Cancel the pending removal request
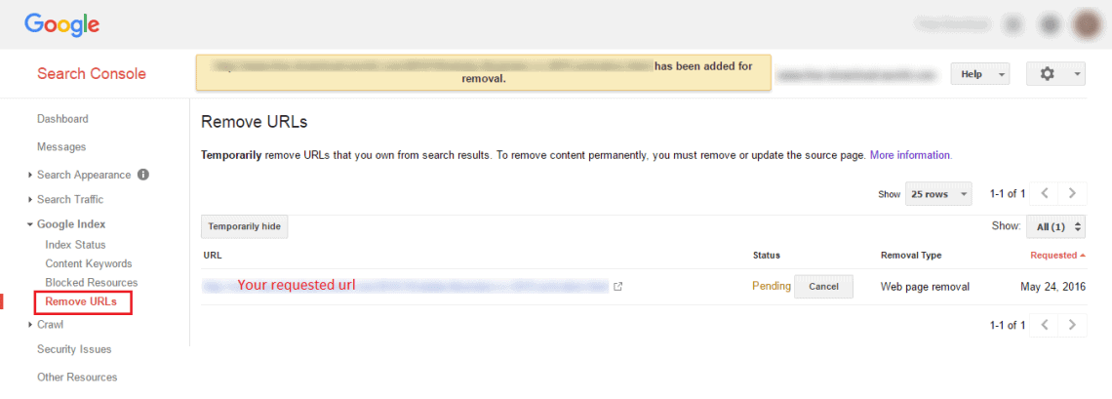1112x399 pixels. tap(823, 287)
